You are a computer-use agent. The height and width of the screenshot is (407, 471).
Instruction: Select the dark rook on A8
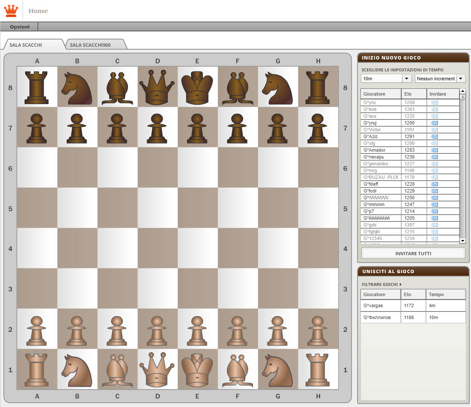(37, 88)
